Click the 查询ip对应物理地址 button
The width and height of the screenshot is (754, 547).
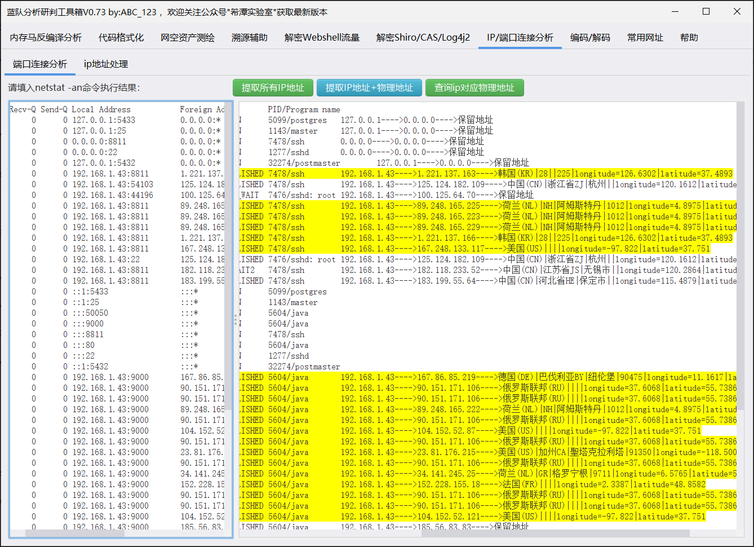pyautogui.click(x=474, y=87)
